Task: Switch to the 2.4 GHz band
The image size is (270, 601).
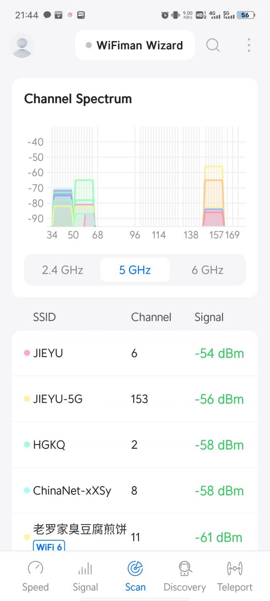Action: coord(62,270)
